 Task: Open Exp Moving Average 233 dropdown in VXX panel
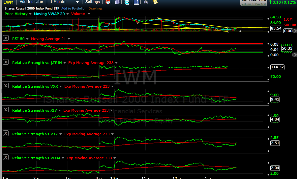pos(112,86)
